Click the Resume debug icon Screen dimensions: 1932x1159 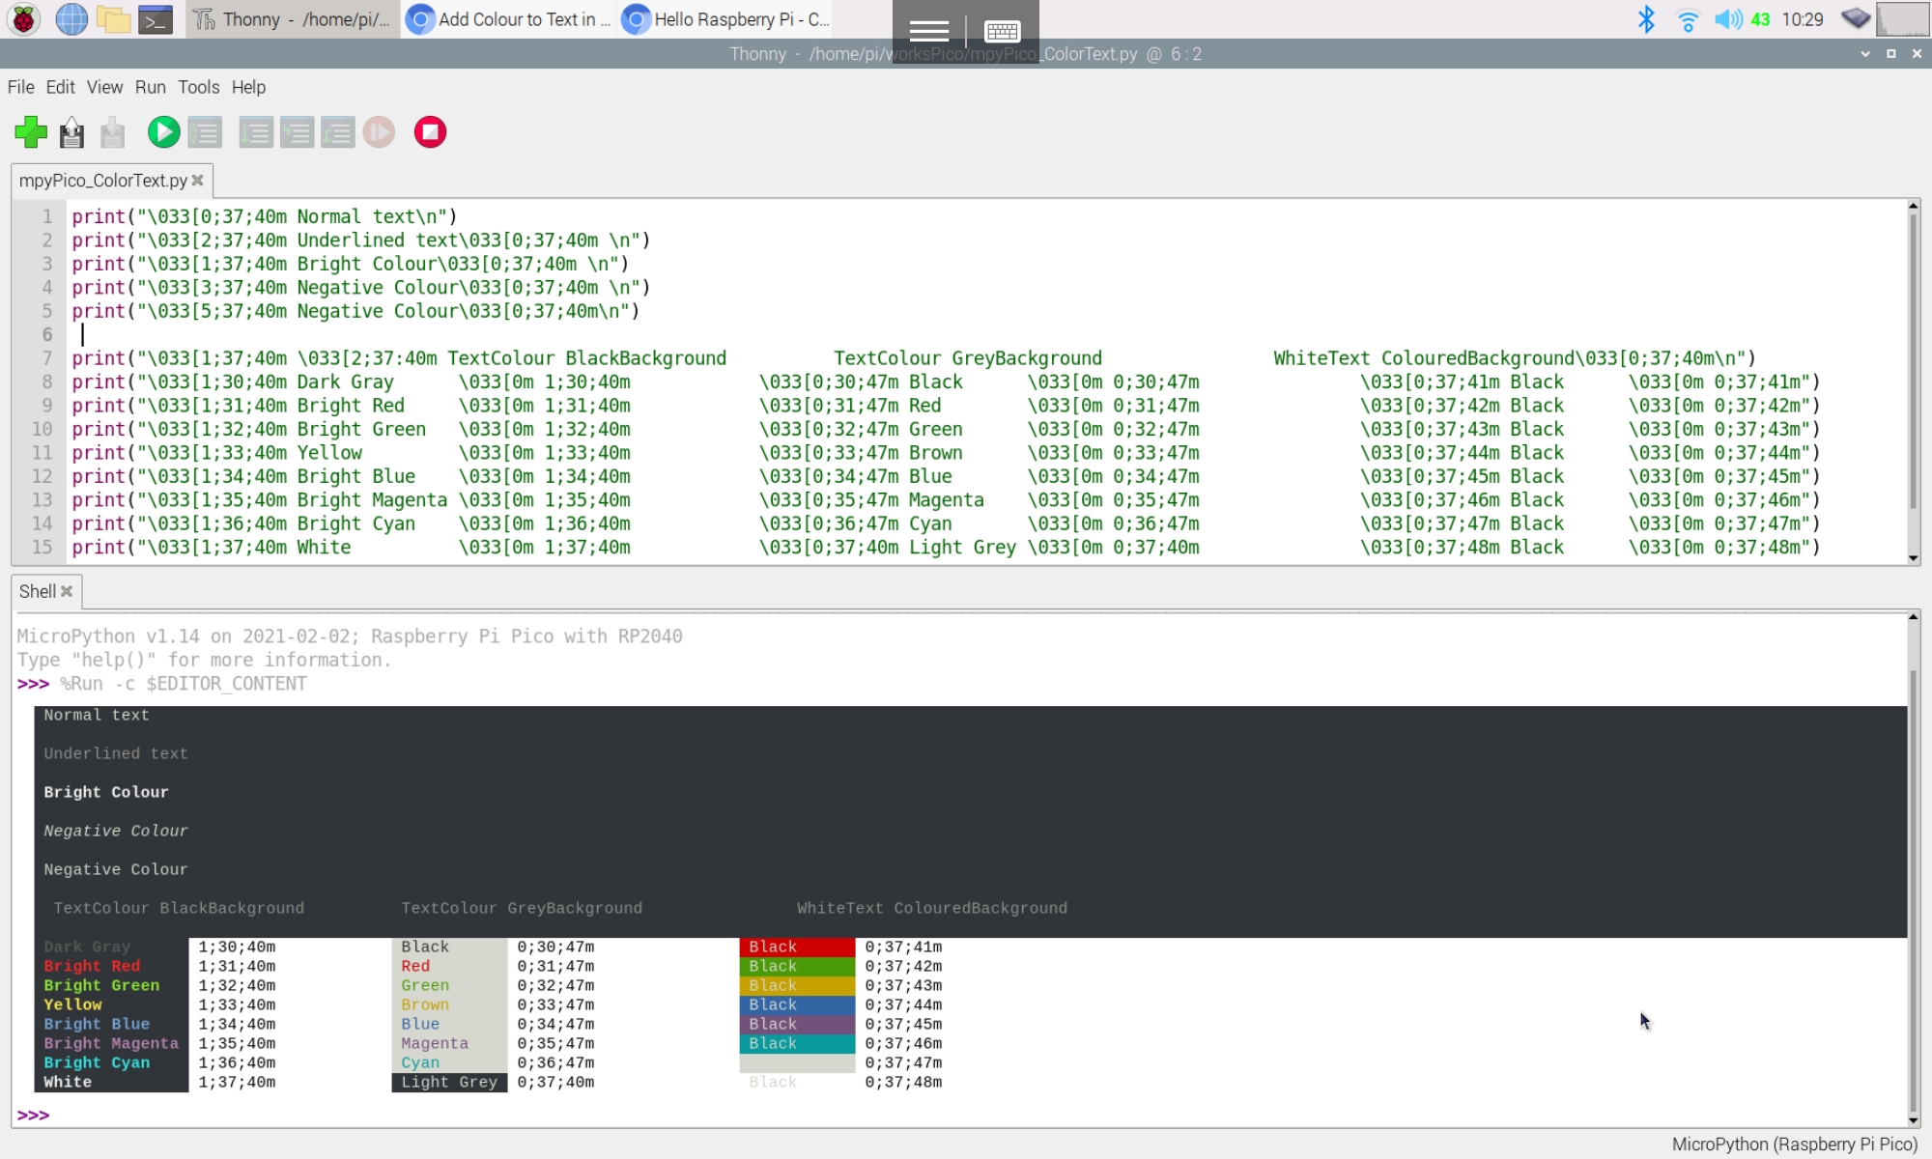pos(380,131)
